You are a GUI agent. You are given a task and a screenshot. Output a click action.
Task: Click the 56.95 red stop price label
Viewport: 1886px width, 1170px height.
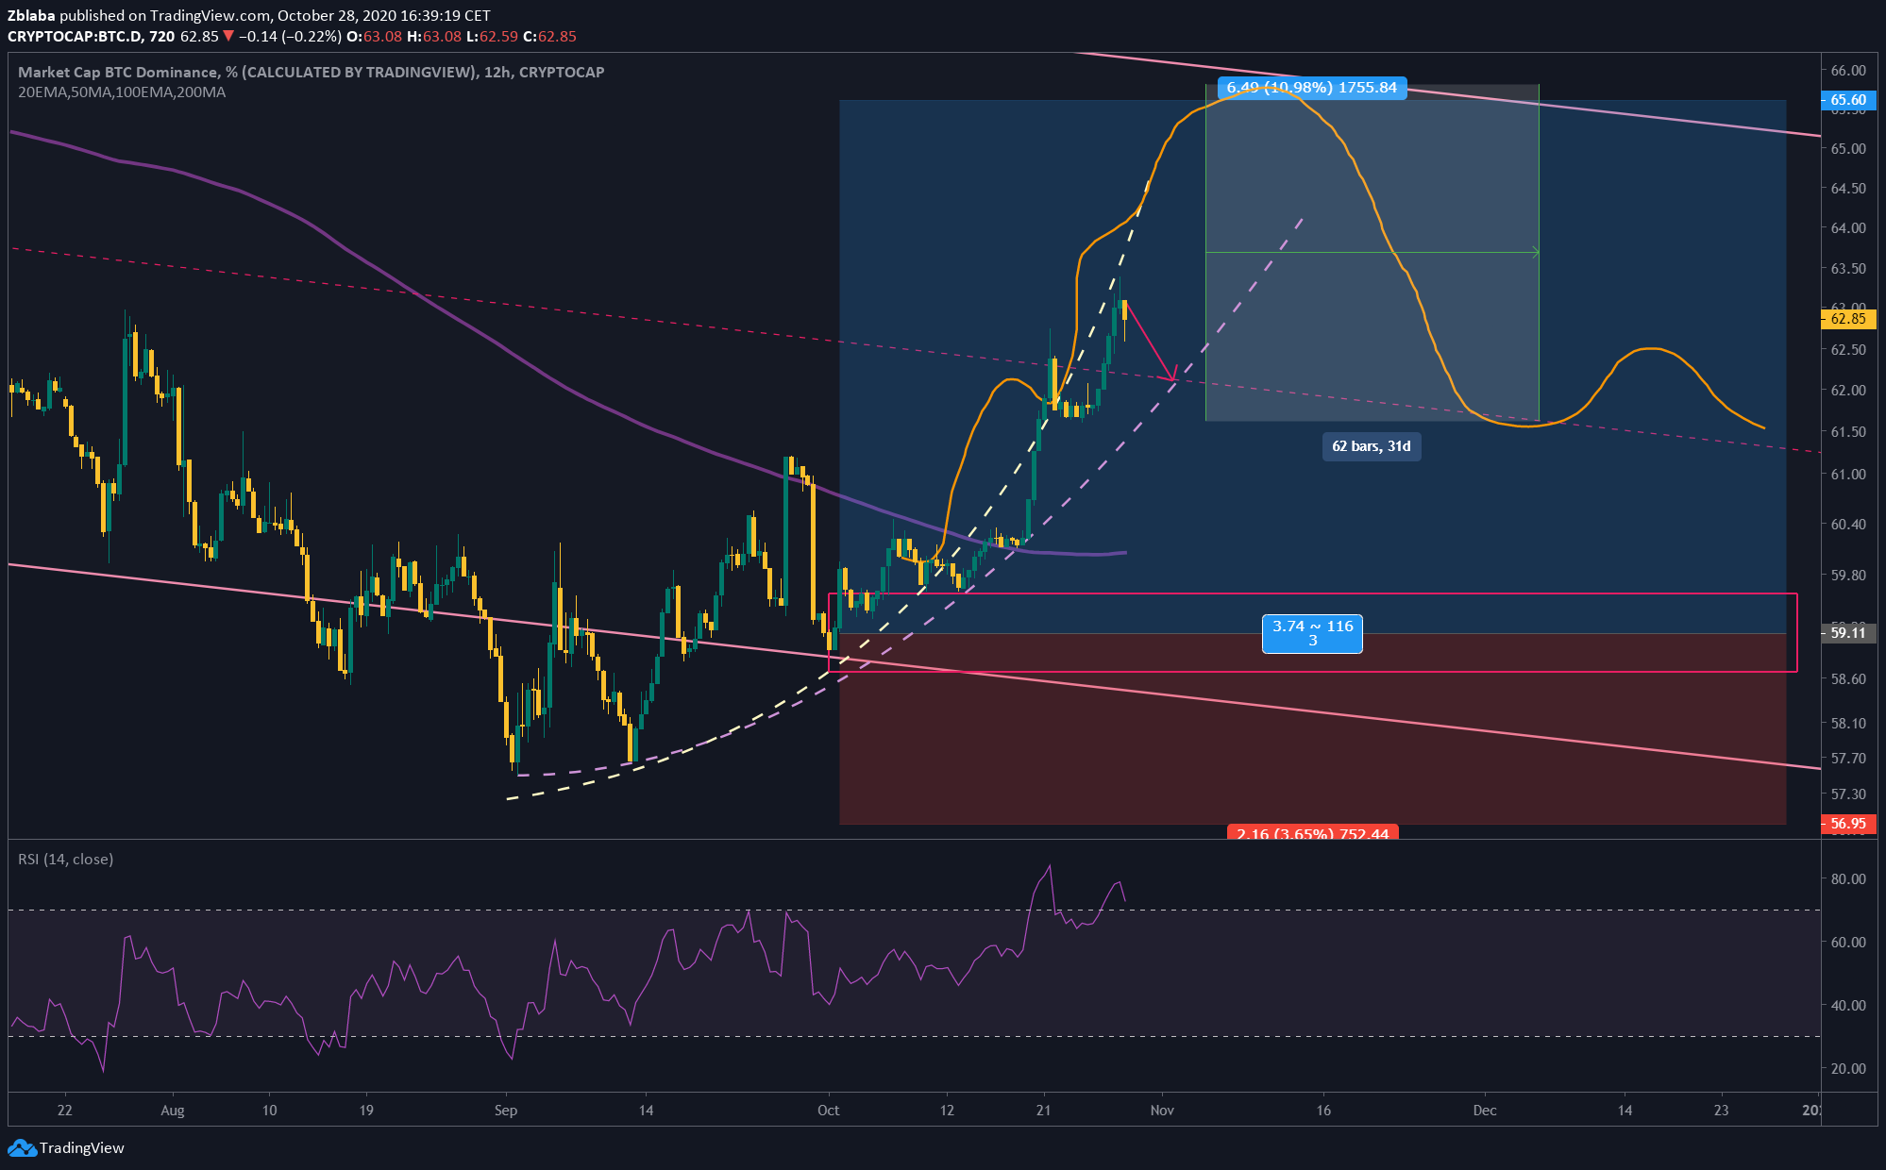[x=1847, y=824]
